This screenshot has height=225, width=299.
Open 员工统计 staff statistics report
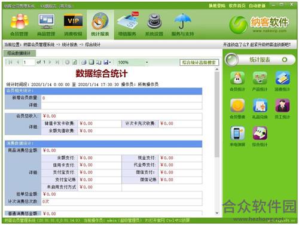point(282,109)
